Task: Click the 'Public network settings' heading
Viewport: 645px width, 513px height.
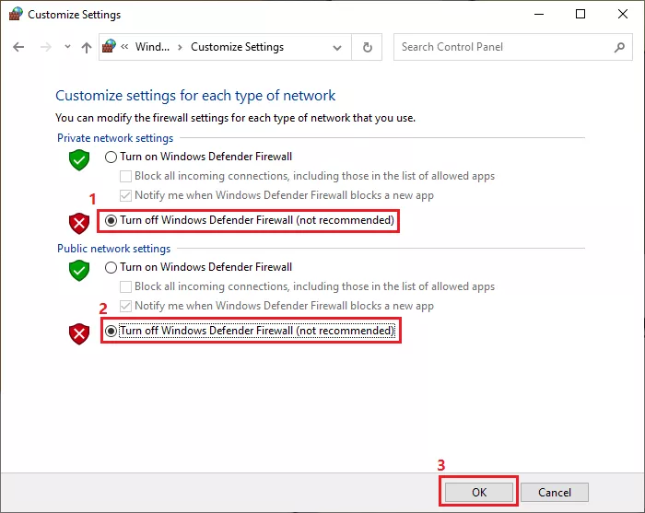Action: (x=113, y=249)
